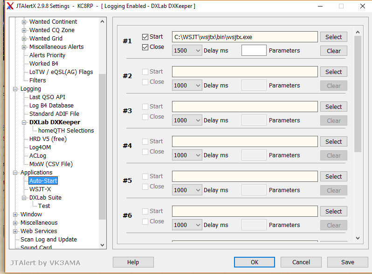Click the Auto-Start panel scrollbar thumb
This screenshot has width=372, height=274.
point(358,94)
